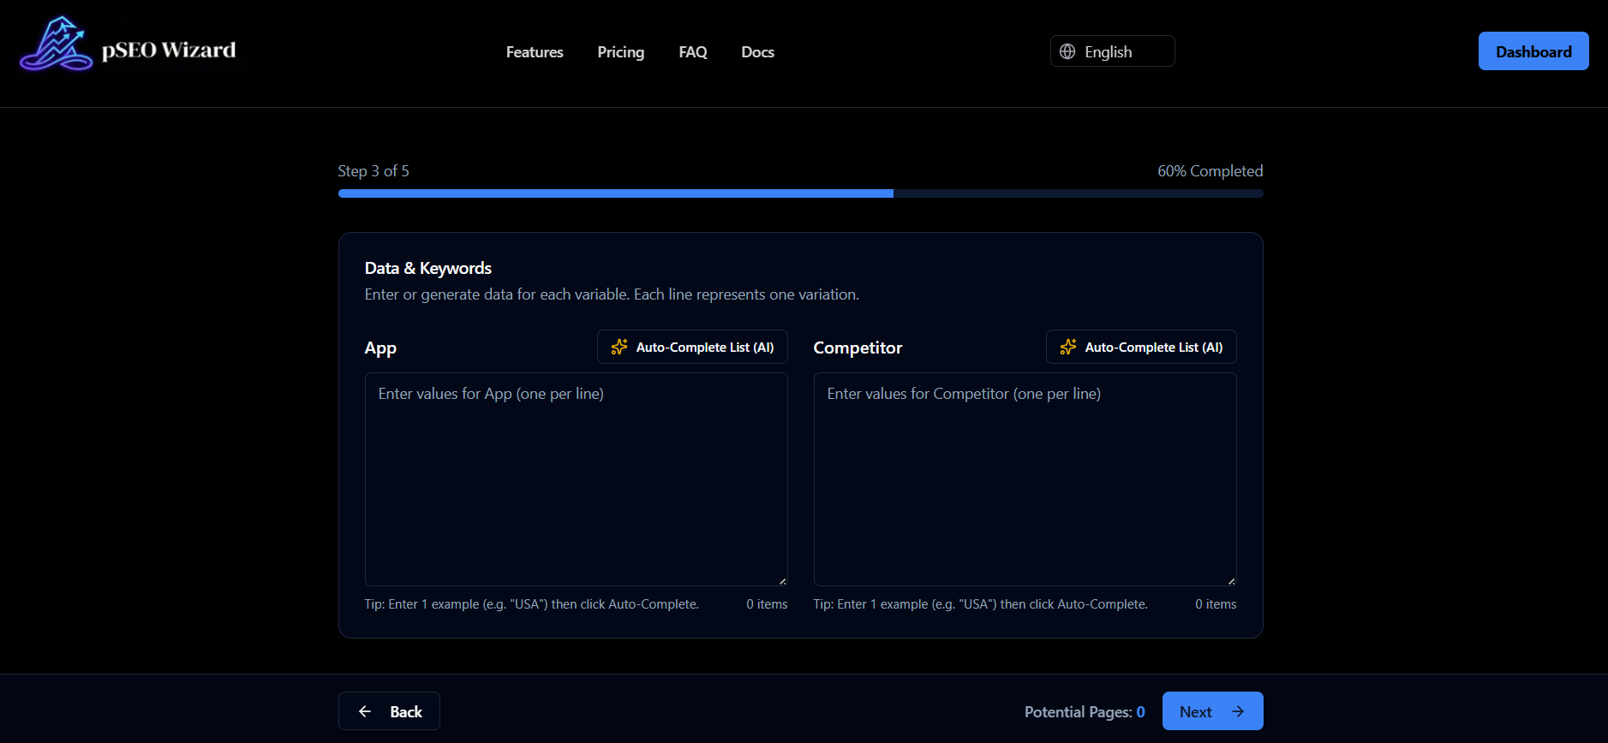Grab the Competitor textarea resize handle
Image resolution: width=1608 pixels, height=743 pixels.
(1231, 581)
